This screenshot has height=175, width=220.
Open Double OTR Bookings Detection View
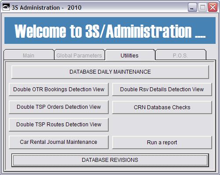pos(59,89)
